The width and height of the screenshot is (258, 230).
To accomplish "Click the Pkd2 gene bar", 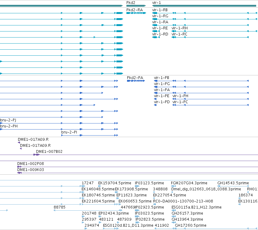I will pyautogui.click(x=136, y=6).
